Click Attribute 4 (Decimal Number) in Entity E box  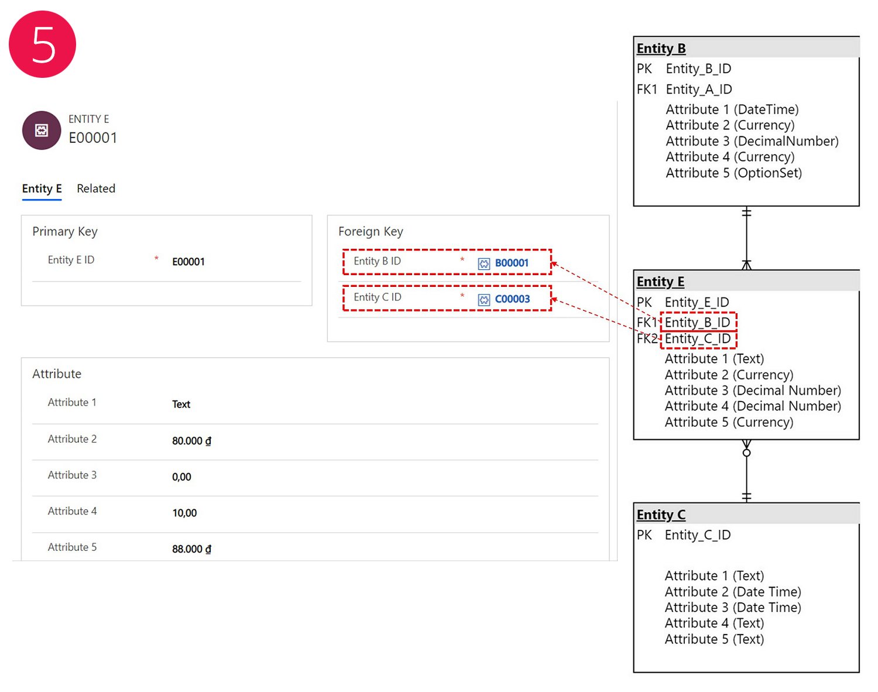[753, 406]
